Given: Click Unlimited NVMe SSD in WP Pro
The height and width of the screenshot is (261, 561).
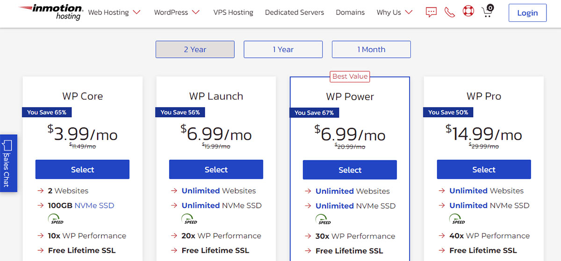Looking at the screenshot, I should click(489, 206).
